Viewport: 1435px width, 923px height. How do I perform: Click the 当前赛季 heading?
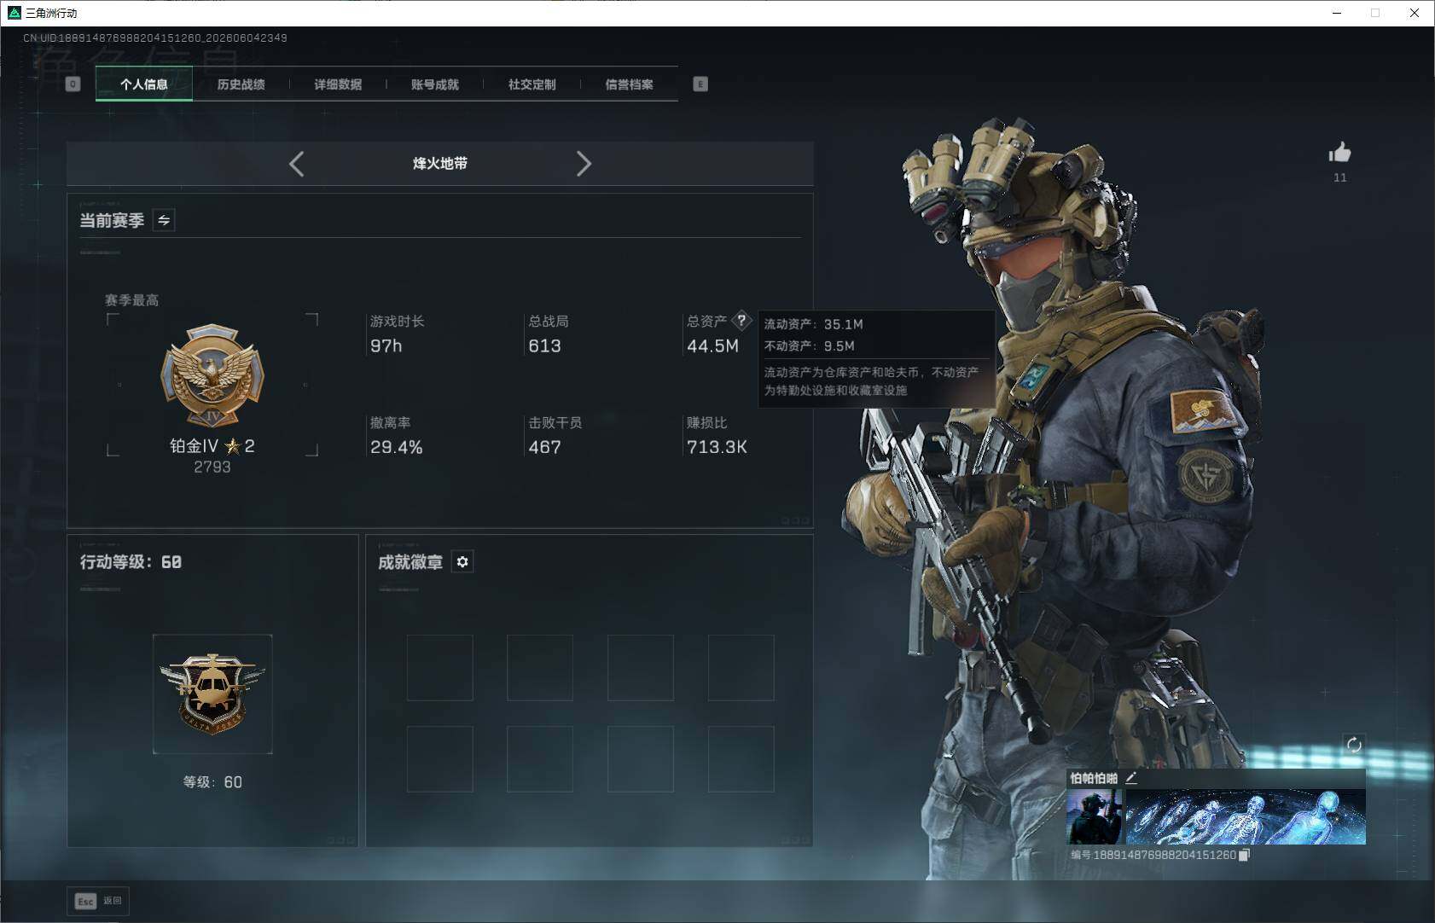click(112, 221)
